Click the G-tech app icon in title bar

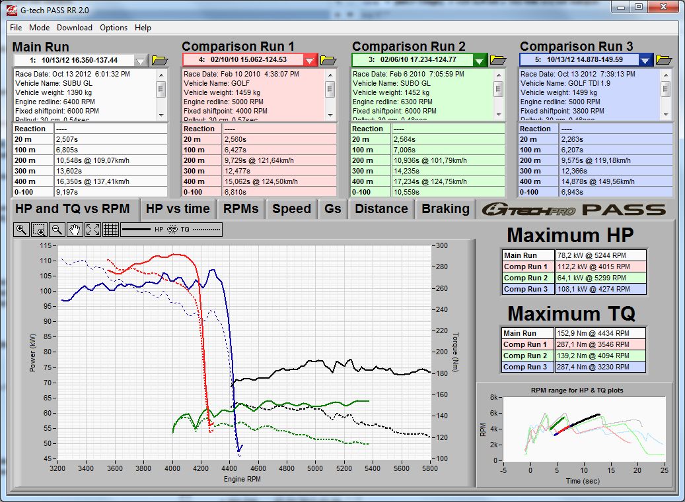coord(11,10)
